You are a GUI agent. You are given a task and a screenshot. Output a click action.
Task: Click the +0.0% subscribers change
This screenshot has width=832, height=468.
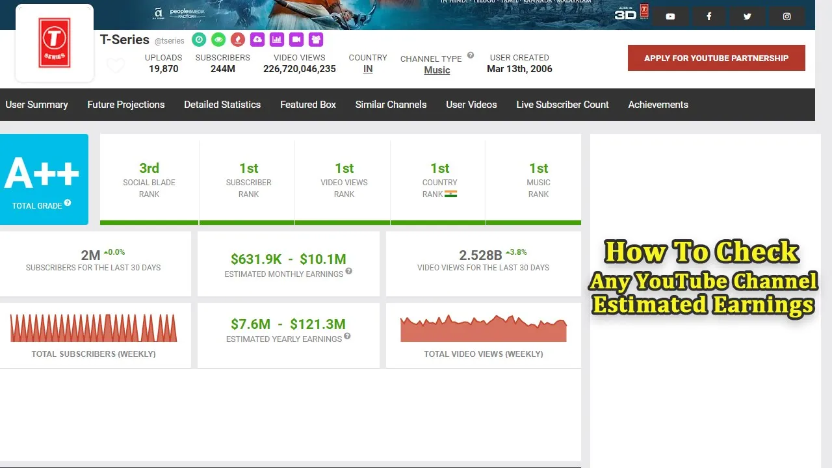[114, 252]
